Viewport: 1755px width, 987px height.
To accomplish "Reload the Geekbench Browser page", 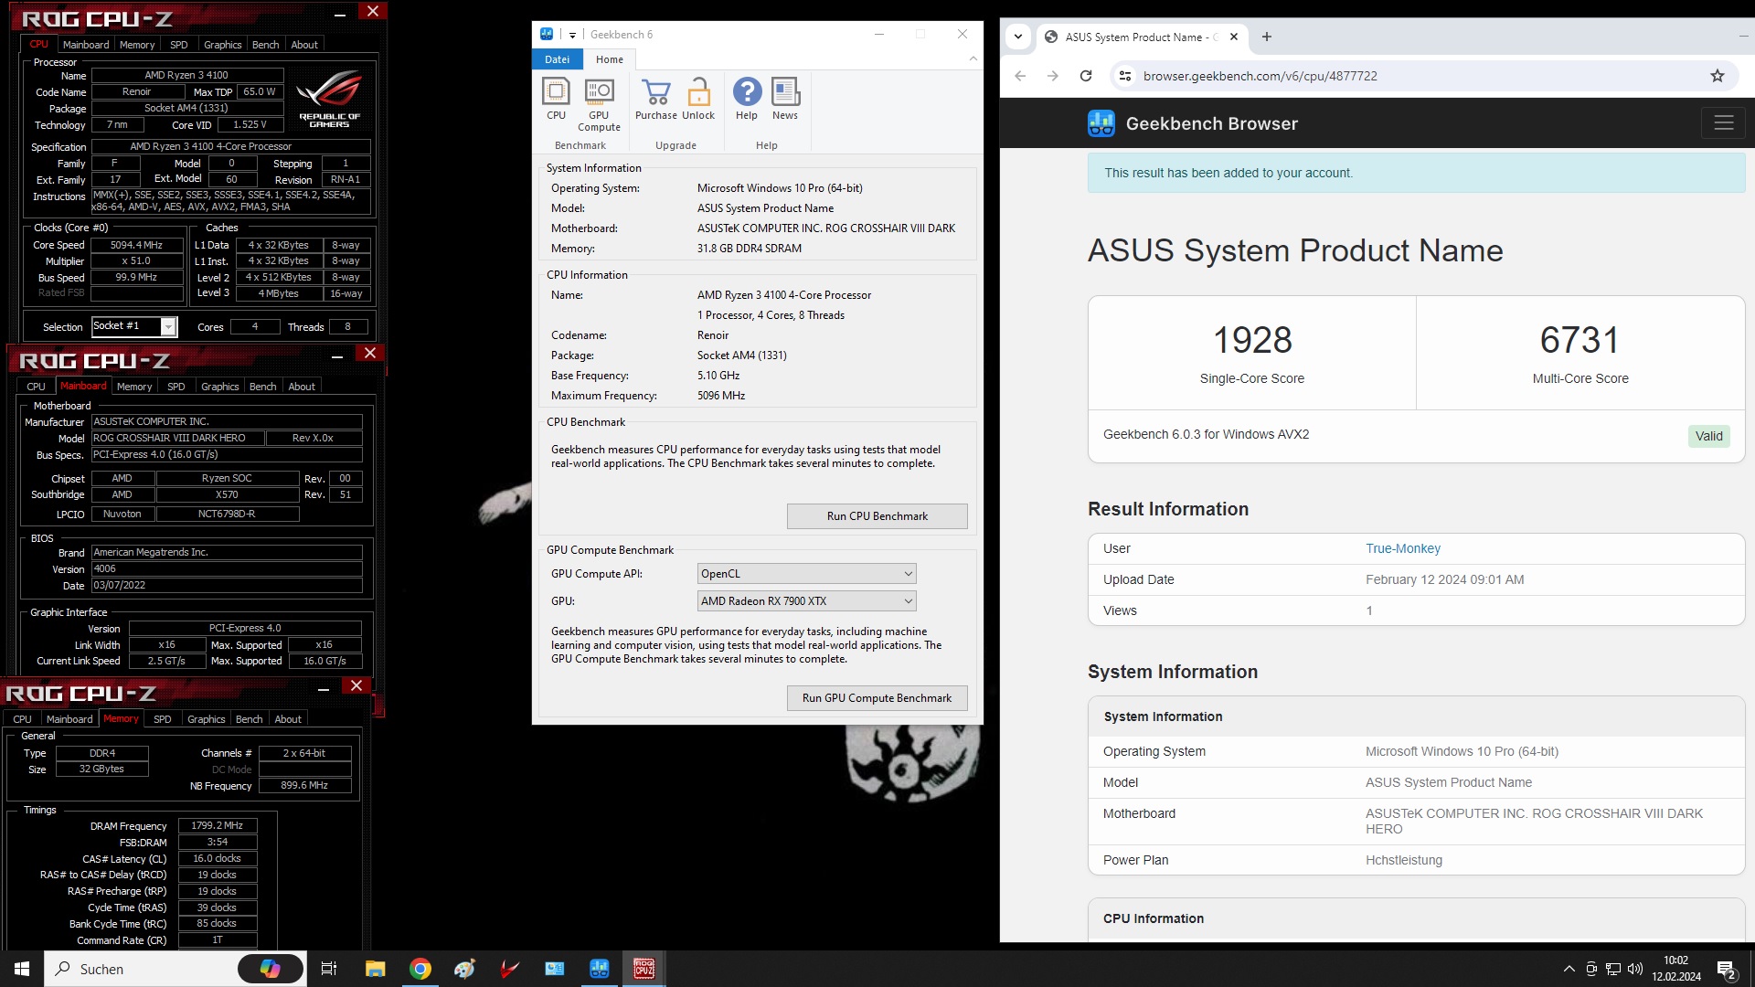I will point(1086,76).
